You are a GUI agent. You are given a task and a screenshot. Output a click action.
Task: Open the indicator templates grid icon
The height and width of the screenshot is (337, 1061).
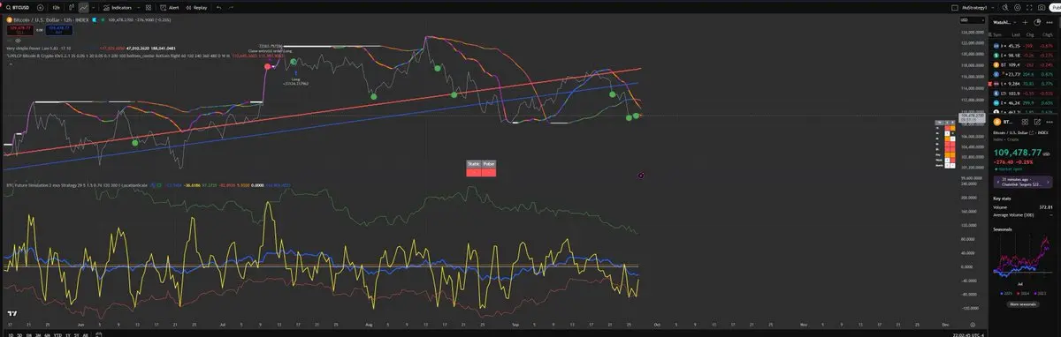point(149,8)
